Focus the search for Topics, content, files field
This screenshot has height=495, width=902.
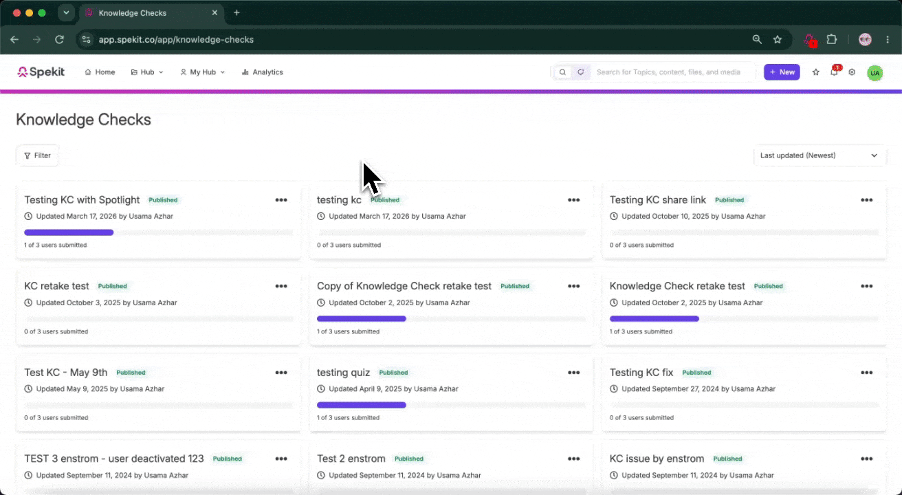point(670,72)
